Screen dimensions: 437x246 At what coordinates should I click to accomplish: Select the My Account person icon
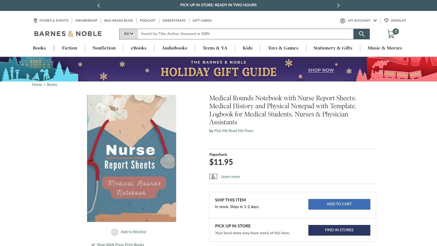(x=343, y=20)
